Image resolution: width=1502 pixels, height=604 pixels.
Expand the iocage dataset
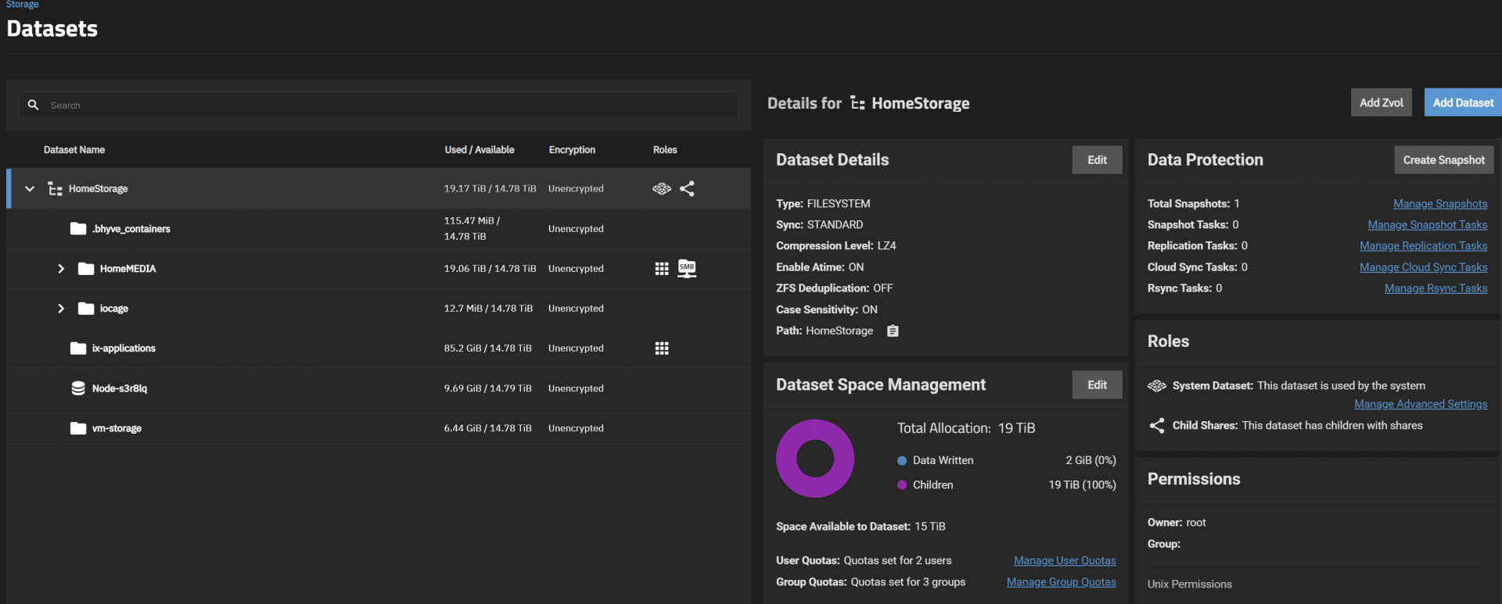61,309
